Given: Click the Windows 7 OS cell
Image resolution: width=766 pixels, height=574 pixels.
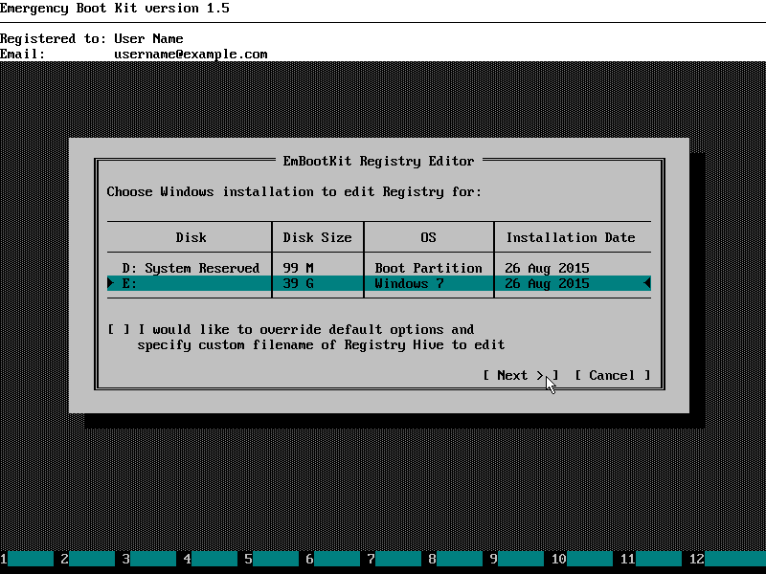Looking at the screenshot, I should (x=409, y=283).
